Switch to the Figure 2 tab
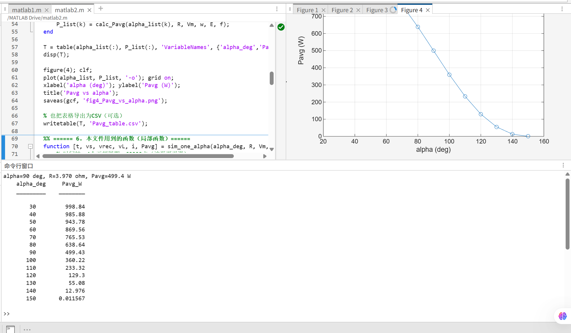The image size is (571, 333). [x=342, y=10]
